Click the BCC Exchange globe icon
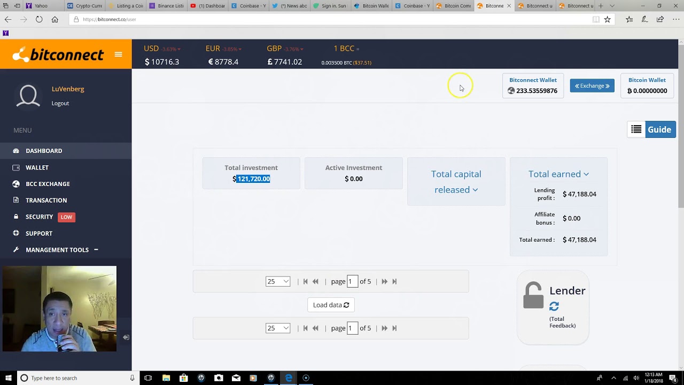 click(x=16, y=184)
